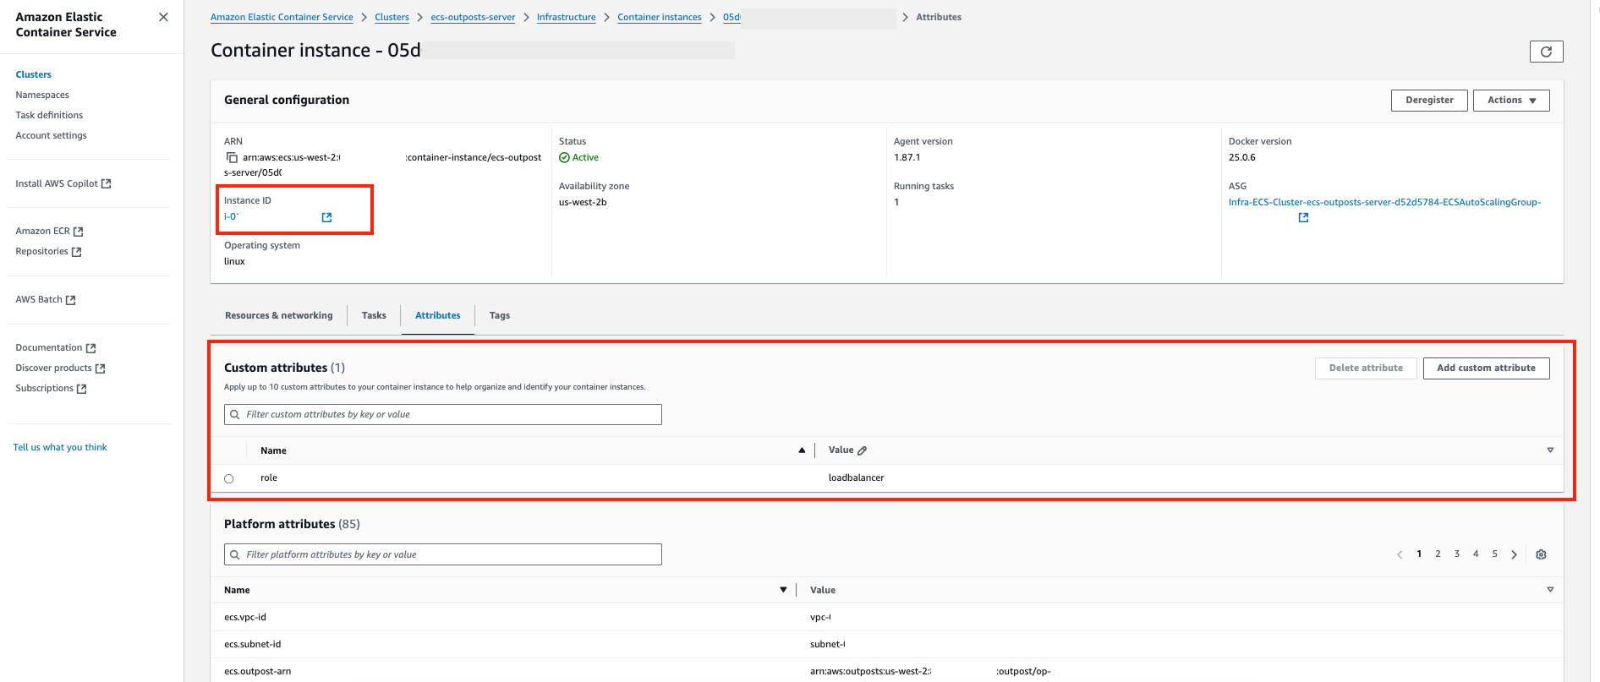Click the Deregister button
Screen dimensions: 1600x682
click(1429, 101)
